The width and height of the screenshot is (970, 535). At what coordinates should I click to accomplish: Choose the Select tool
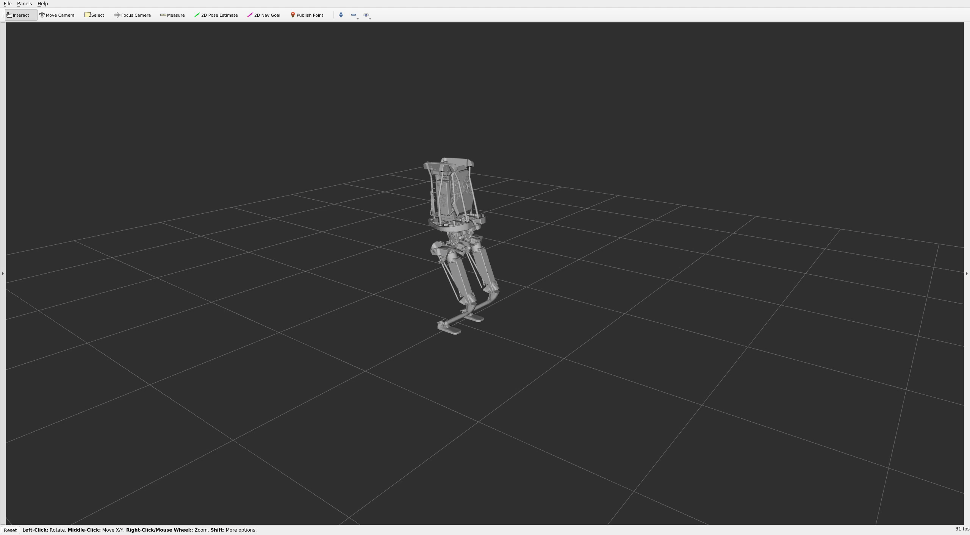coord(94,15)
